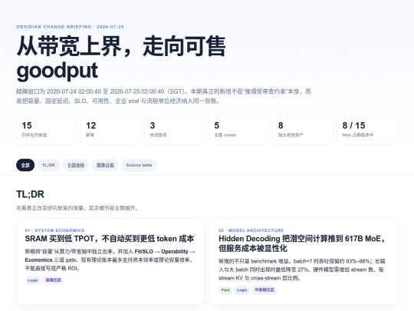Click the stat card with the single digit 3
This screenshot has height=311, width=414.
coord(175,130)
